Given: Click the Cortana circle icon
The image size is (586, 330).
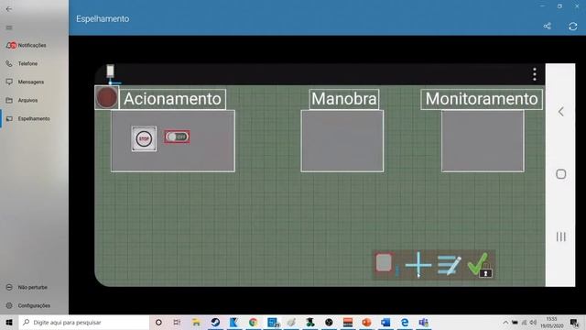Looking at the screenshot, I should (x=158, y=322).
